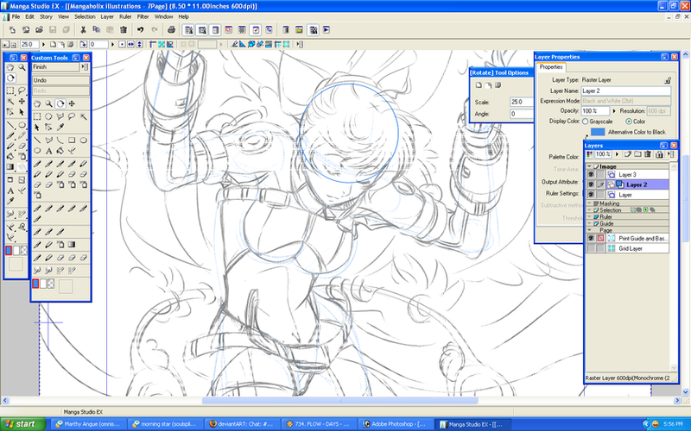691x431 pixels.
Task: Hide Layer 2 using its eye icon
Action: pyautogui.click(x=591, y=184)
